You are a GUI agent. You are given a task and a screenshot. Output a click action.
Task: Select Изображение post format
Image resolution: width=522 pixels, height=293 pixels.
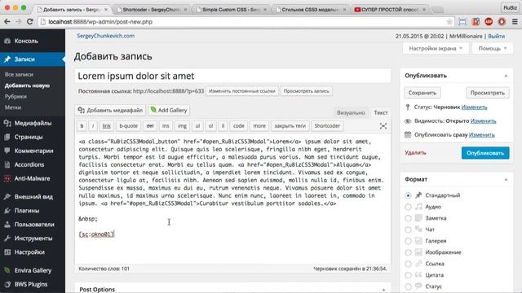pos(408,252)
